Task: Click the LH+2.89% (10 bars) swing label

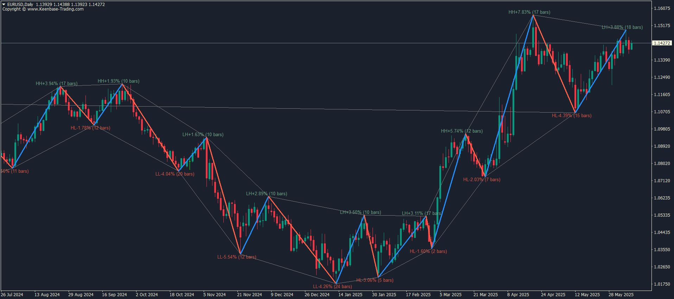Action: (267, 194)
